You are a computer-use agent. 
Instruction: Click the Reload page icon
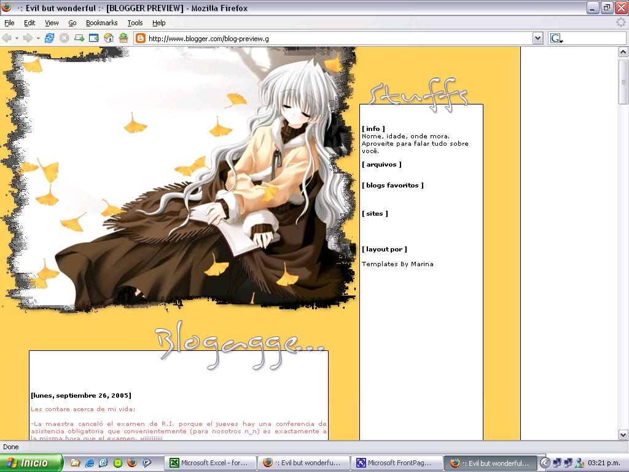point(50,38)
